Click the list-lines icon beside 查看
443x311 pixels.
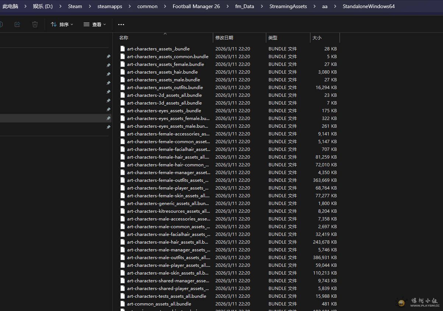coord(87,24)
